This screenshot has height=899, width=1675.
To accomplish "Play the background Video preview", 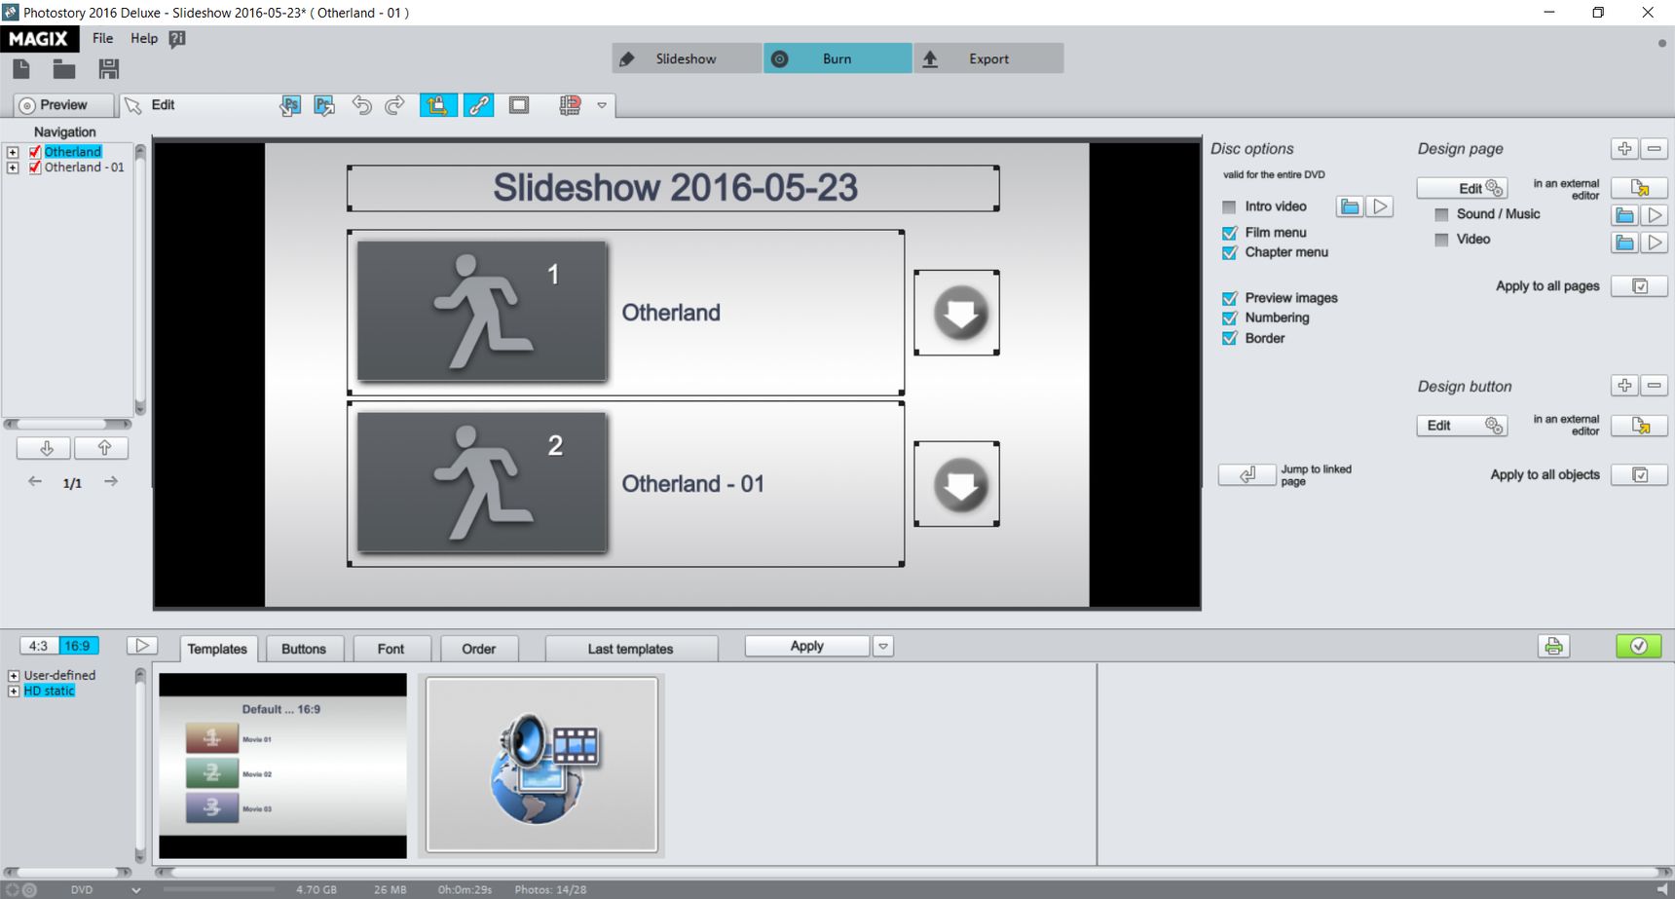I will tap(1655, 243).
